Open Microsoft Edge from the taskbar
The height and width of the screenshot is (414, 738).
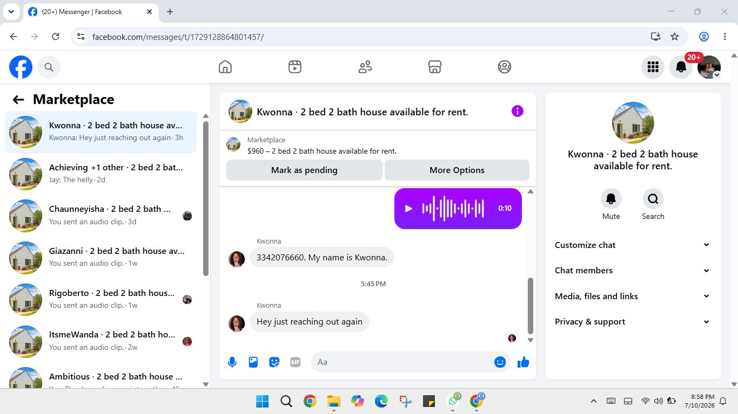[x=381, y=401]
